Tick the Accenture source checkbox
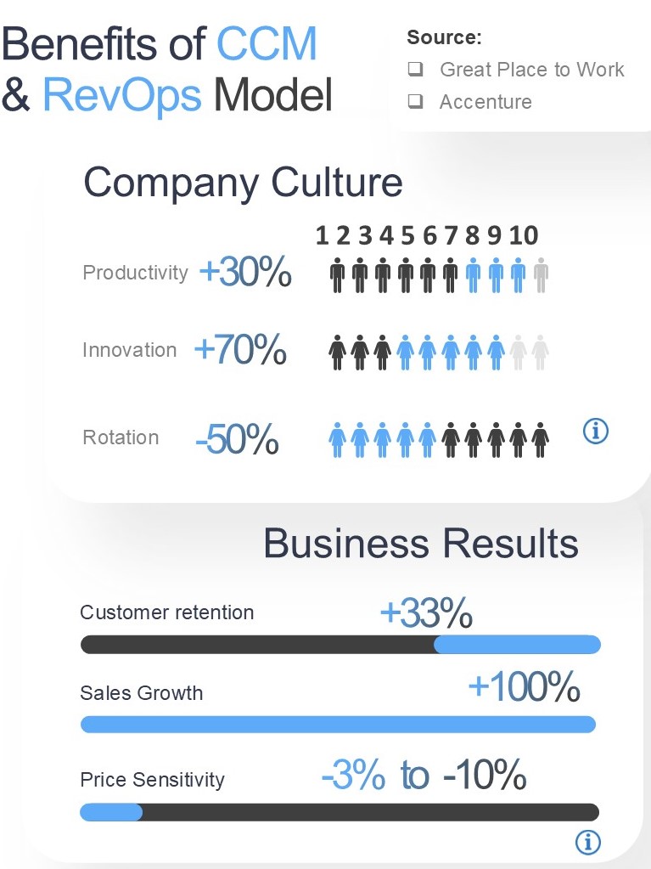 [416, 101]
